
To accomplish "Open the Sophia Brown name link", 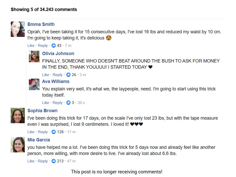I will [x=42, y=111].
